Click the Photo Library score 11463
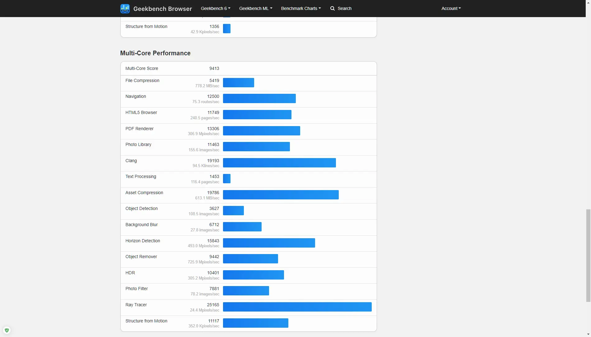This screenshot has width=591, height=337. click(x=213, y=144)
